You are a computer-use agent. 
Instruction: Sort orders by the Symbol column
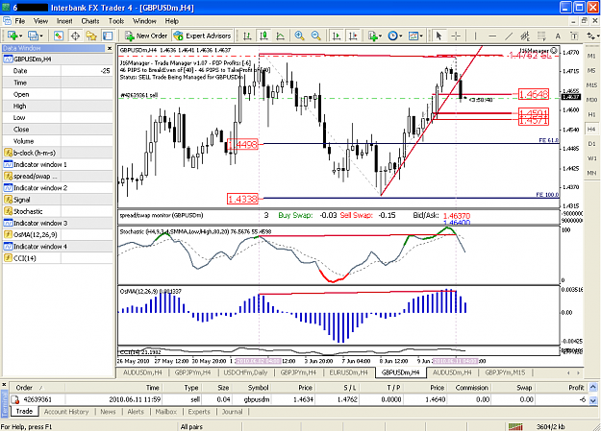click(x=258, y=388)
